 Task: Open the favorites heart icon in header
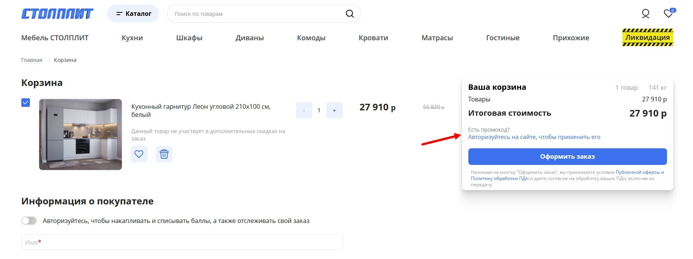tap(668, 14)
